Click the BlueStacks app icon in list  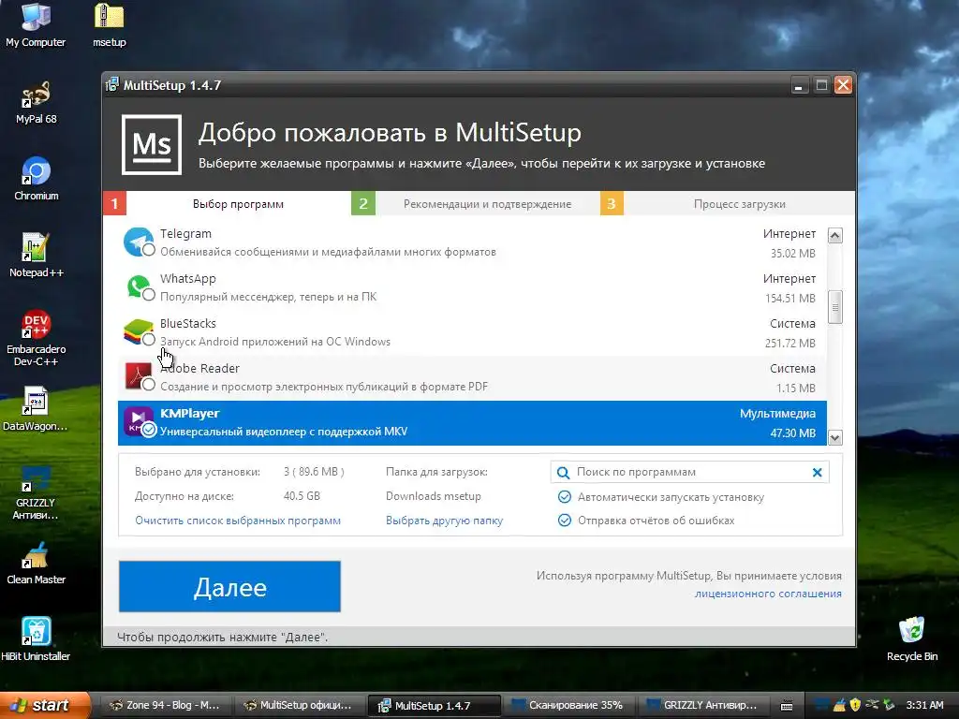click(139, 332)
